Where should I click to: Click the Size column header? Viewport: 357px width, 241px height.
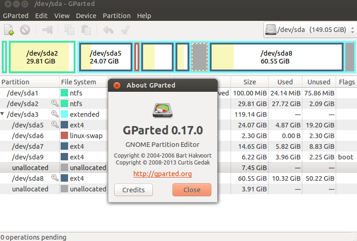(250, 82)
